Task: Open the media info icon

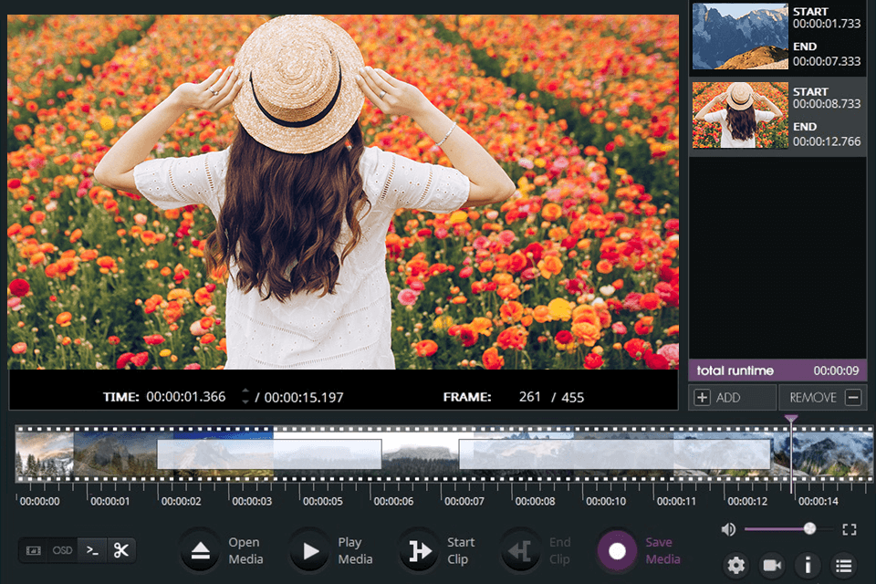Action: point(807,566)
